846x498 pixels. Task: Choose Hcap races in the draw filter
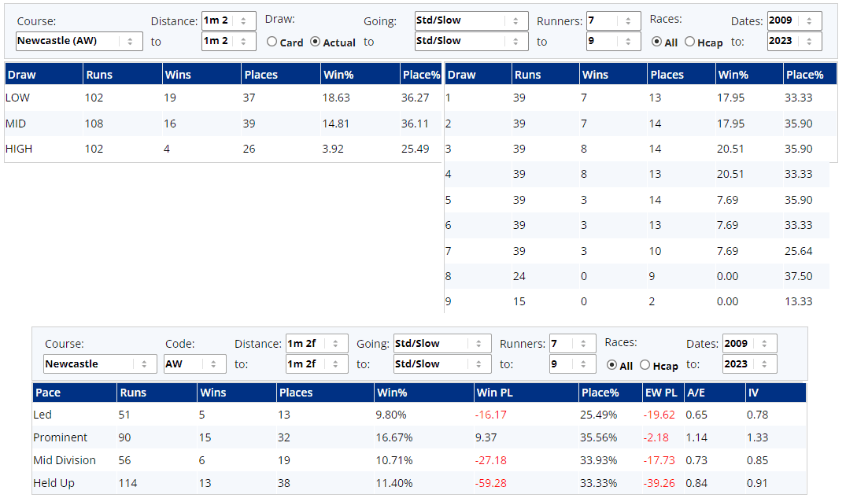click(690, 42)
